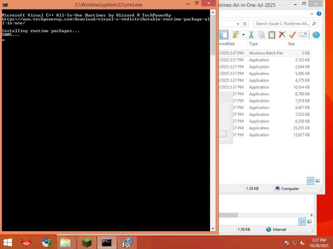The image size is (333, 249).
Task: Select the file sized 6,401 KB
Action: (x=272, y=108)
